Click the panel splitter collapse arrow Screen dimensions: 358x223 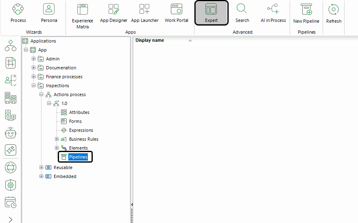pos(132,205)
